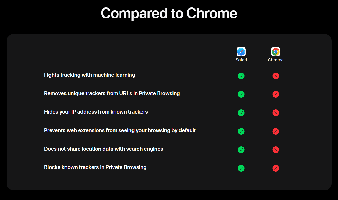Image resolution: width=338 pixels, height=200 pixels.
Task: Click Safari's check for hiding IP address
Action: pyautogui.click(x=241, y=113)
